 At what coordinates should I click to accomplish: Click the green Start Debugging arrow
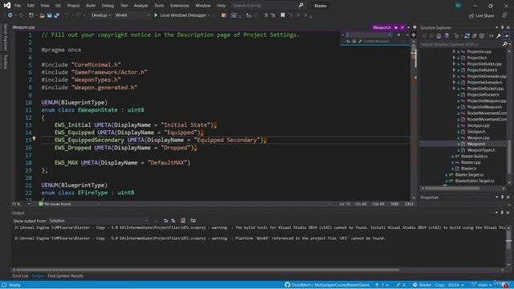tap(156, 15)
